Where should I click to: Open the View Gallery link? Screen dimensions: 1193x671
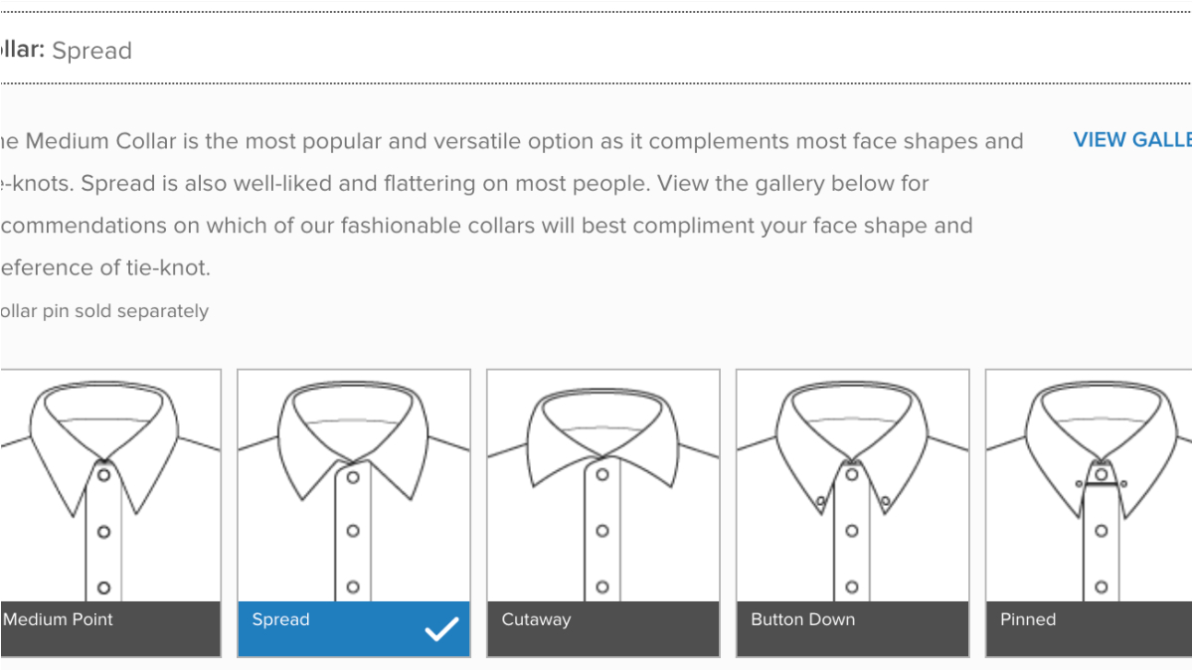tap(1131, 140)
